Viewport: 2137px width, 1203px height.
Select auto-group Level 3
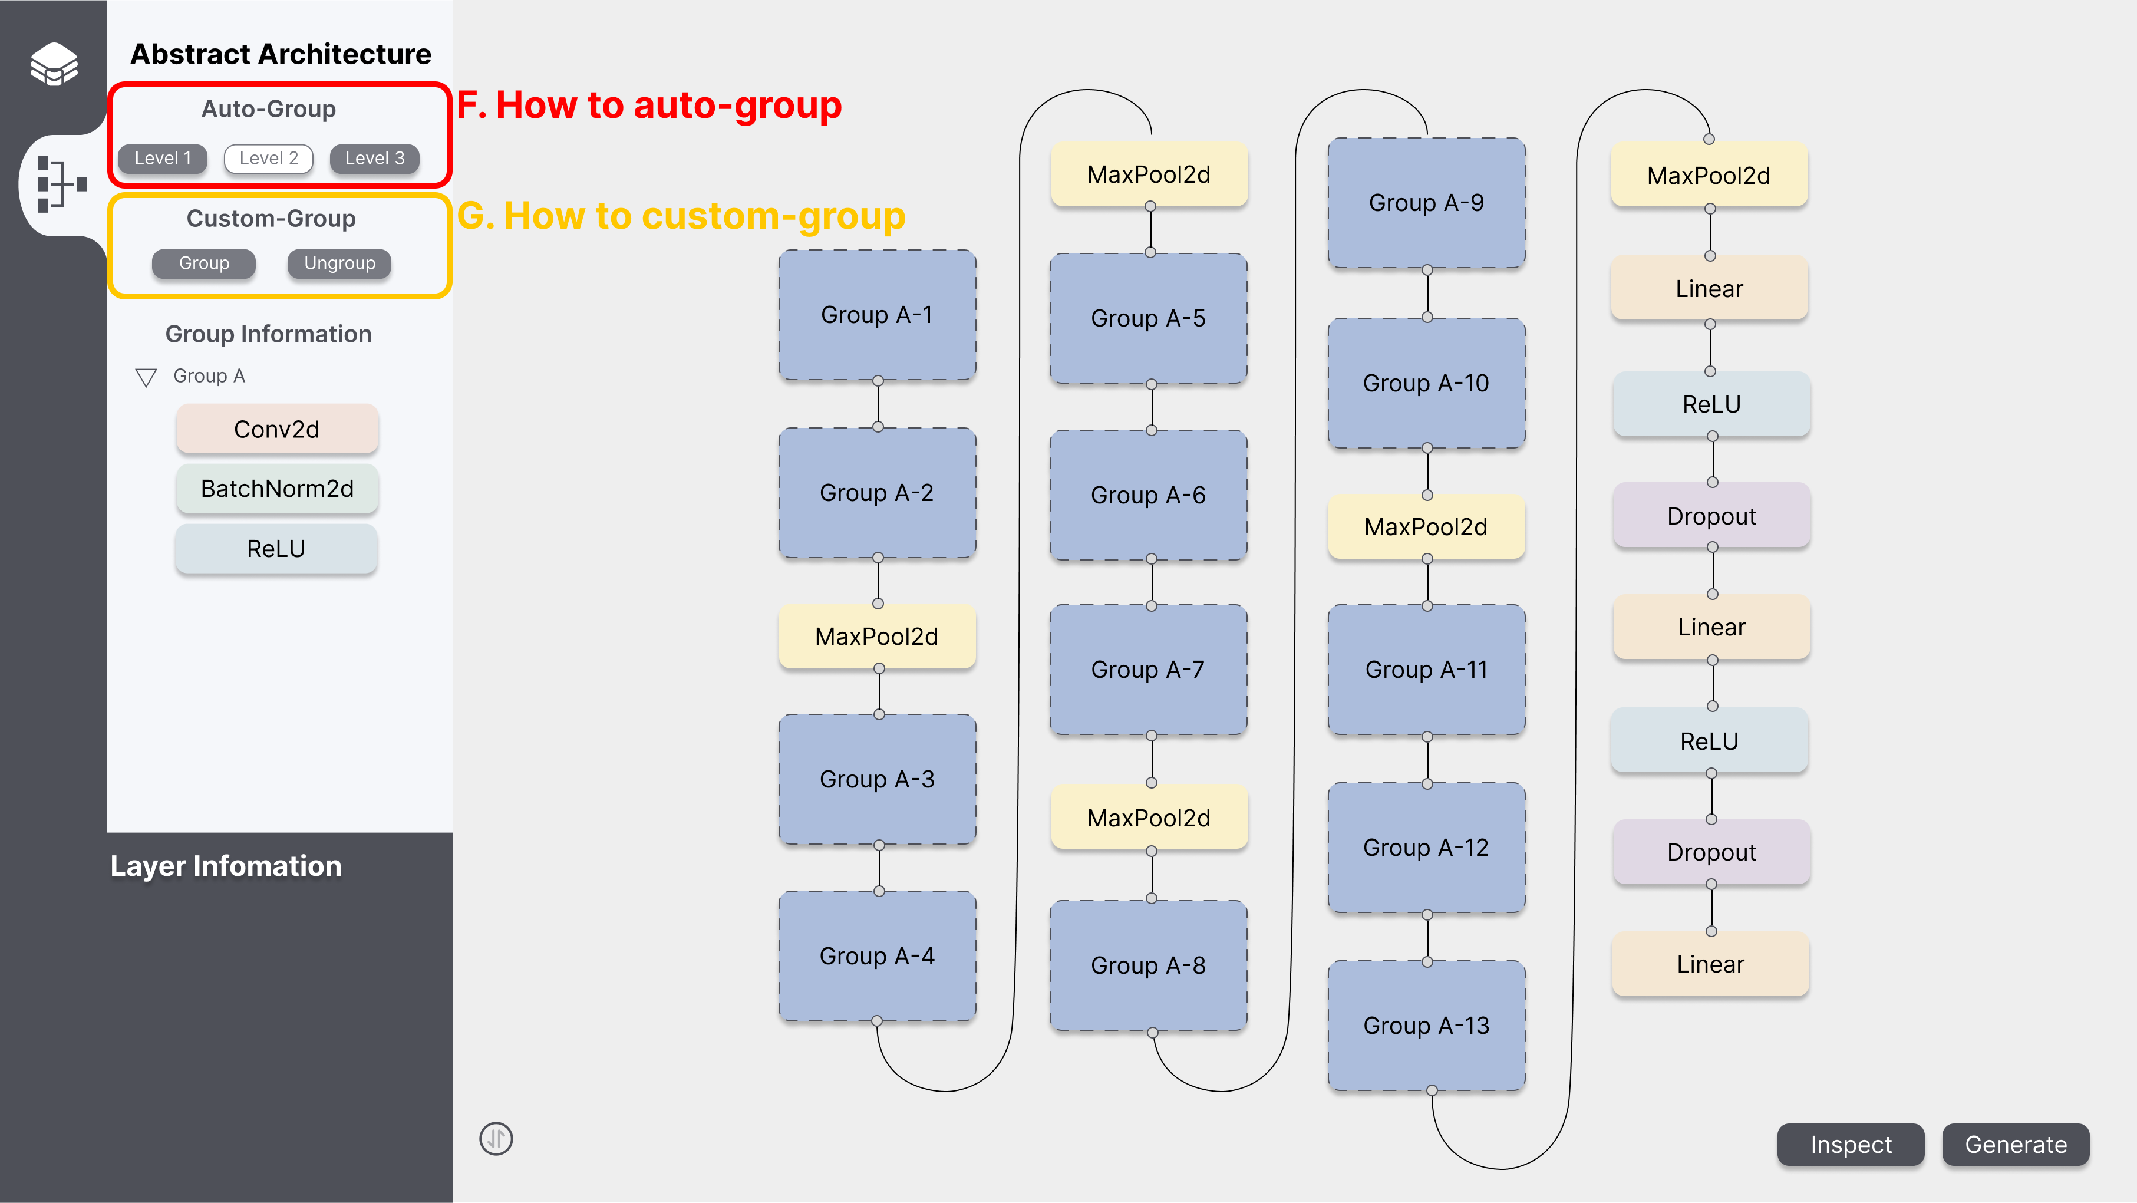point(374,159)
